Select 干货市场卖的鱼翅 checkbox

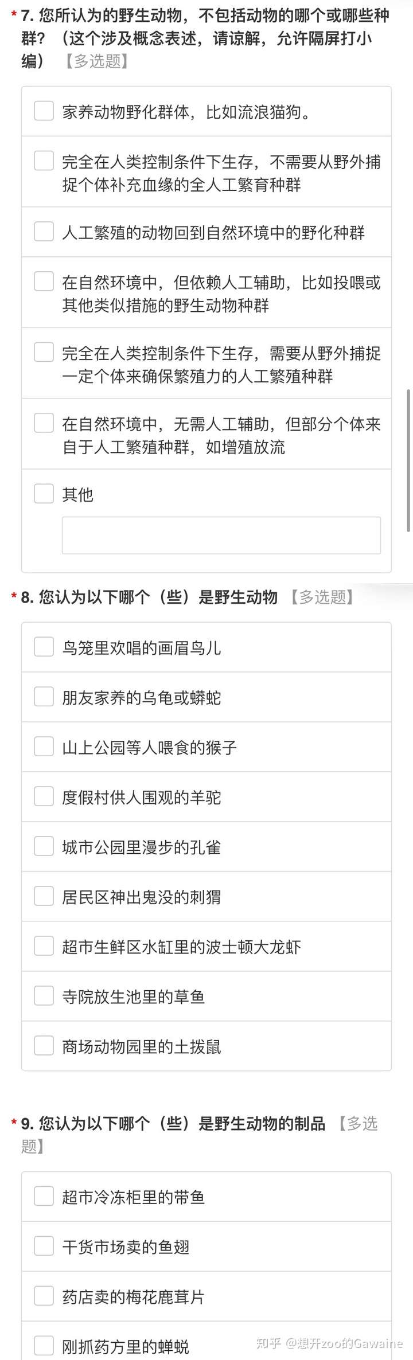(x=44, y=1246)
